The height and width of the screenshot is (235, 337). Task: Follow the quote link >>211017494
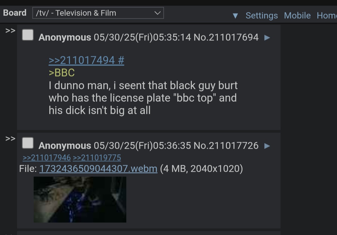click(x=82, y=60)
